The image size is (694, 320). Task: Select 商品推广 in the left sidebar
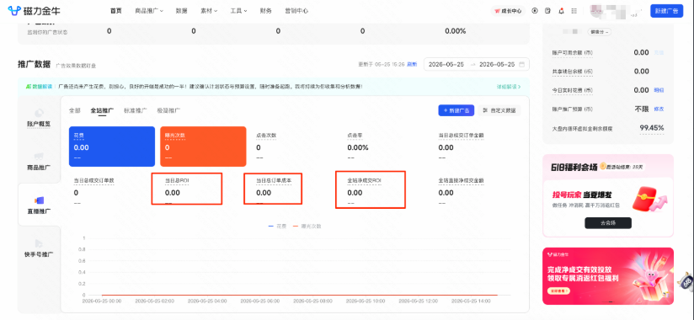[39, 162]
